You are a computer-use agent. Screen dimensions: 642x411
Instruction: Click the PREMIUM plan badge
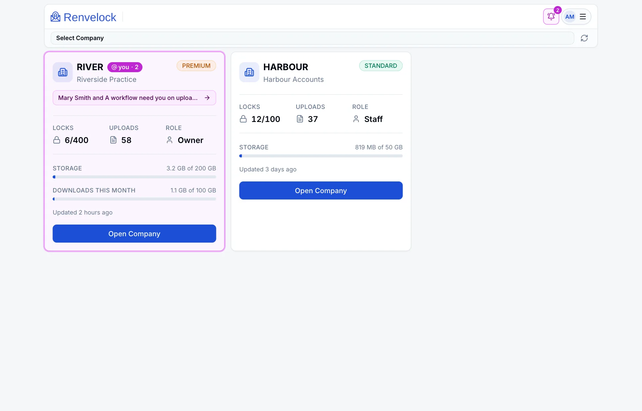tap(196, 66)
